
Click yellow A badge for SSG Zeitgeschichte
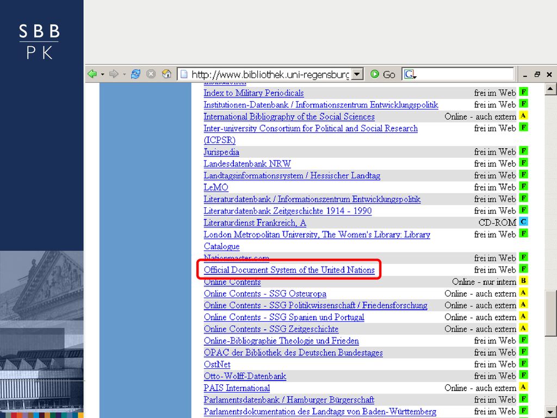tap(523, 327)
